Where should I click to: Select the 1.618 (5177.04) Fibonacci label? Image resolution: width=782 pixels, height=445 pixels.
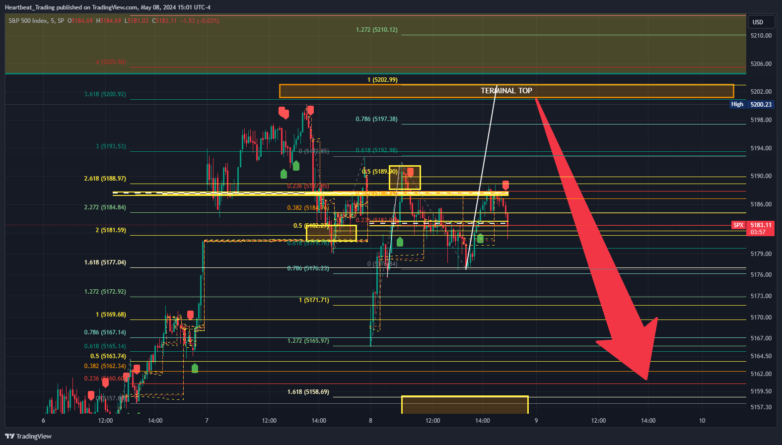(x=105, y=262)
